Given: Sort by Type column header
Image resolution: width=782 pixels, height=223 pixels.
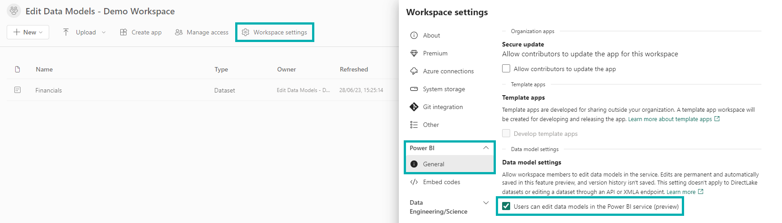Looking at the screenshot, I should [221, 69].
